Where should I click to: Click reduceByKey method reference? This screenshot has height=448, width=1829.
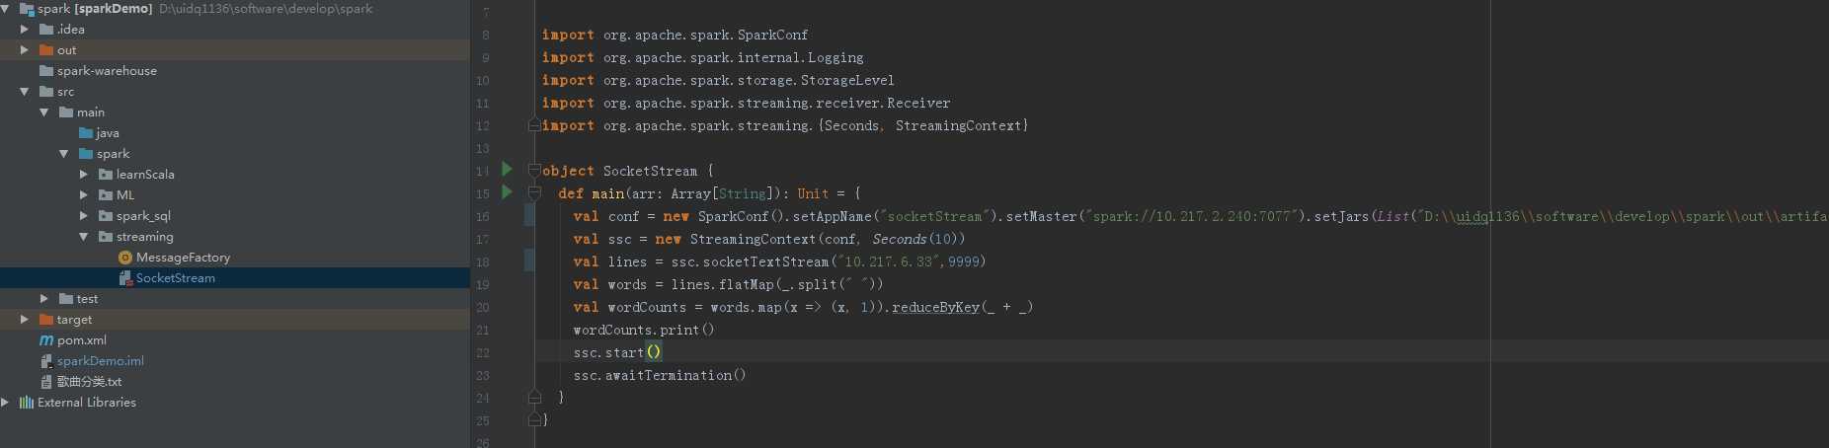click(935, 307)
